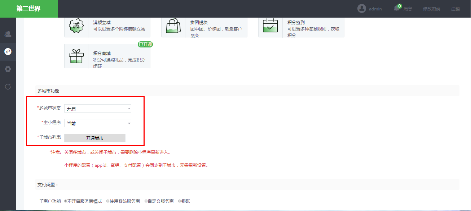Viewport: 471px width, 211px height.
Task: Click the 拼团模块 shopping bag icon
Action: click(173, 26)
